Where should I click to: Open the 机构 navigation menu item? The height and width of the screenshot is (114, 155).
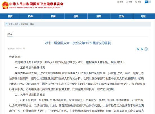(x=30, y=16)
